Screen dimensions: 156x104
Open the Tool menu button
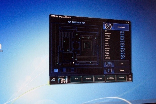click(x=76, y=79)
